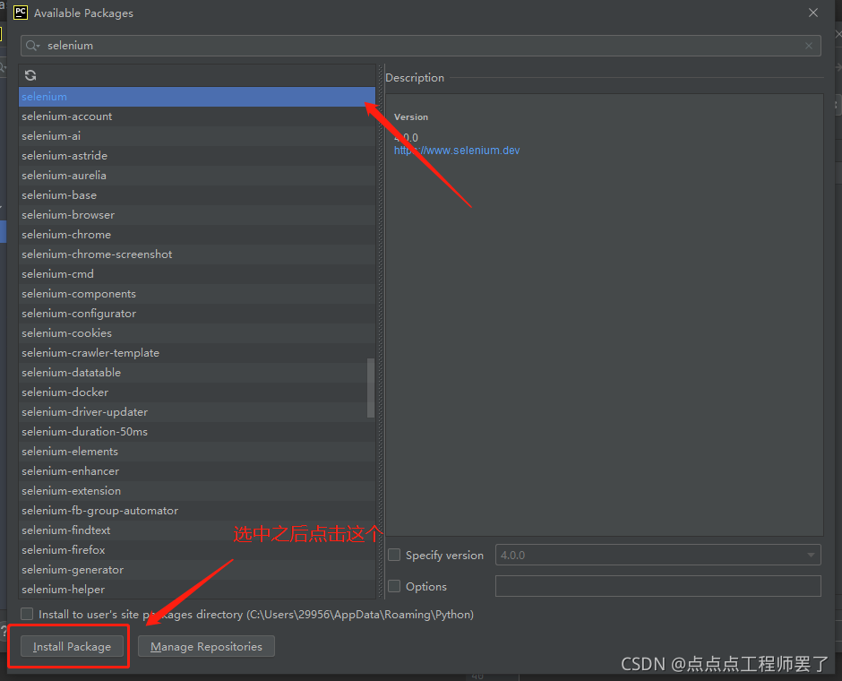Select selenium-elements package

(196, 451)
